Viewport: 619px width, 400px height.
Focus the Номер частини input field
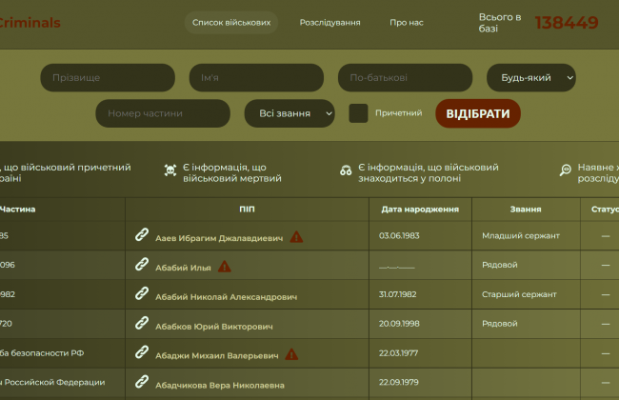162,113
